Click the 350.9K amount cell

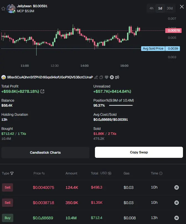pyautogui.click(x=72, y=203)
